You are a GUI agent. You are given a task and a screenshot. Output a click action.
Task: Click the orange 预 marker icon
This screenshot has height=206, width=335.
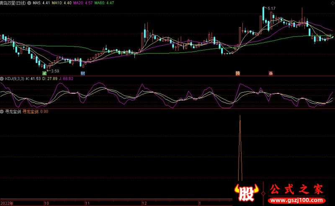[x=238, y=72]
